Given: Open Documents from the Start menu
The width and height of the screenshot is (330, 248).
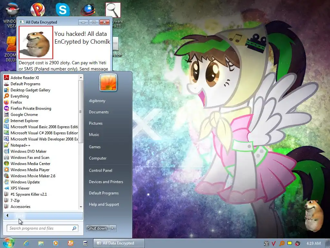Looking at the screenshot, I should 99,112.
